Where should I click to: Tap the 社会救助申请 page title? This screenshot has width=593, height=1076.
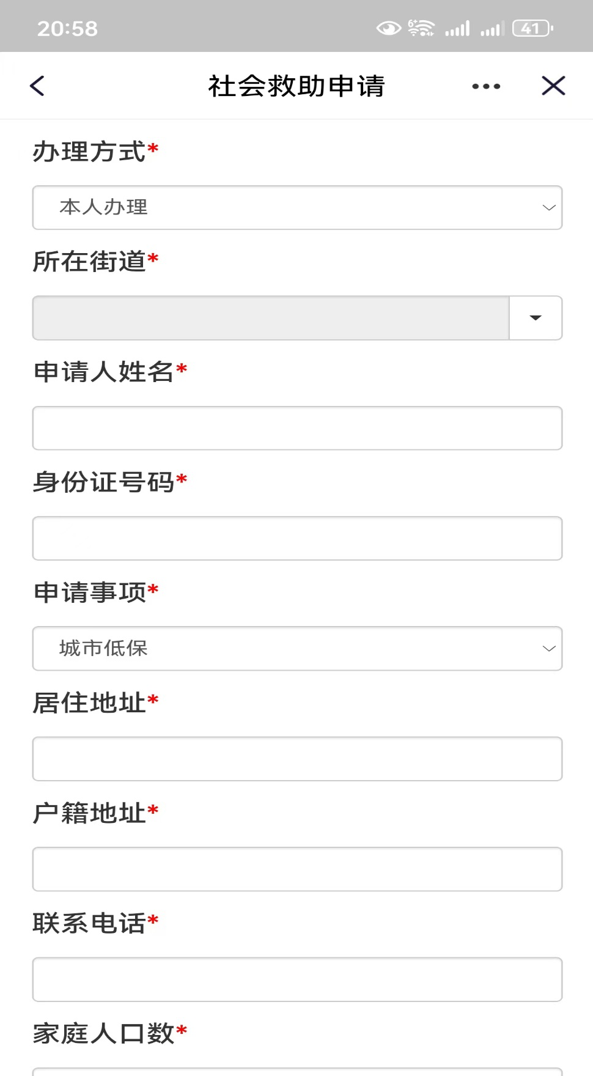(296, 86)
